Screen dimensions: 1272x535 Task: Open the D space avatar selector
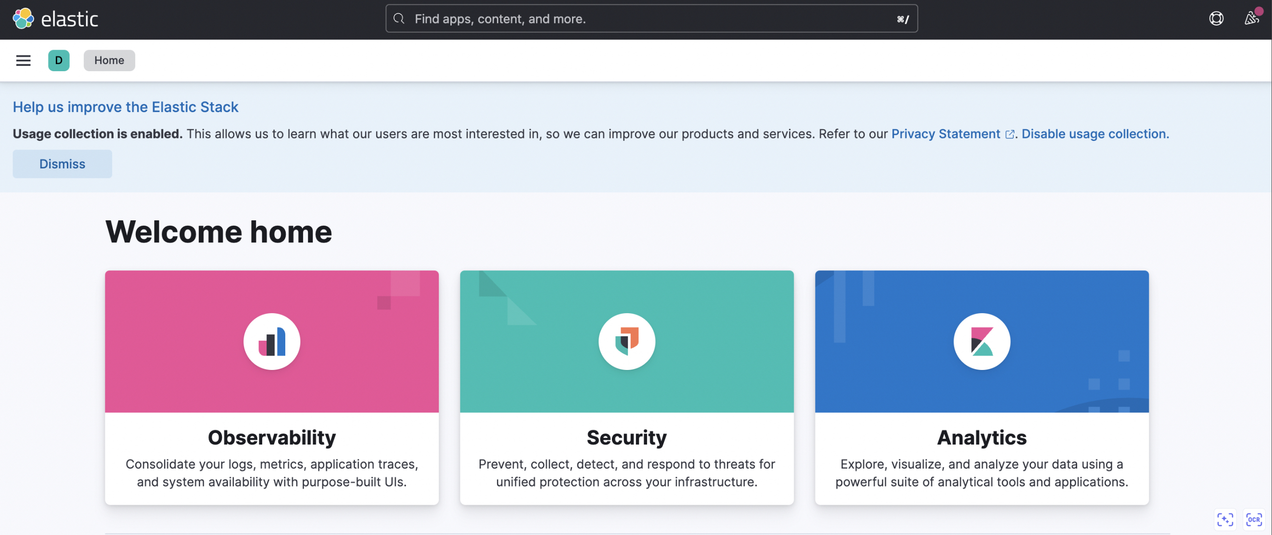point(59,60)
